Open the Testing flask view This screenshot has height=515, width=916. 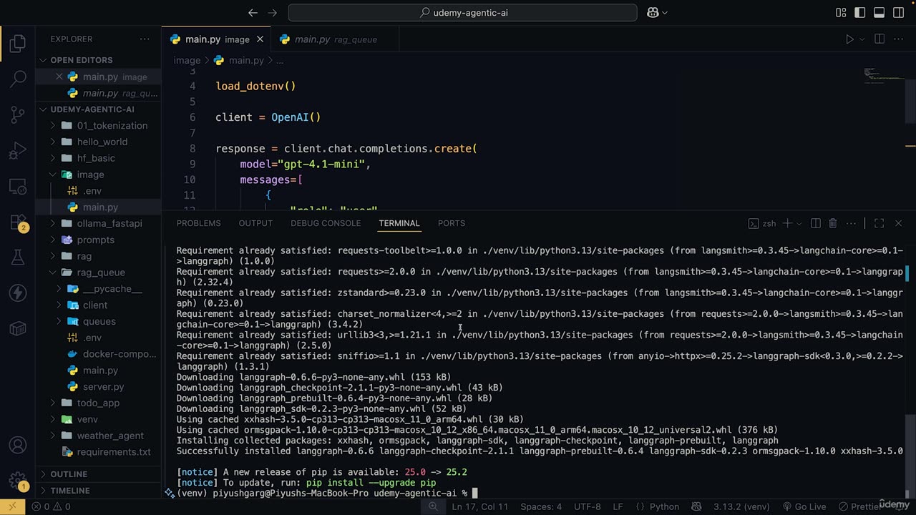click(x=18, y=257)
